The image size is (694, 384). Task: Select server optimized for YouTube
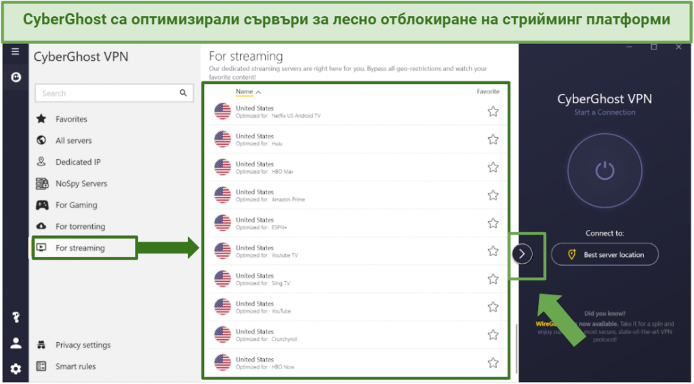[x=358, y=307]
